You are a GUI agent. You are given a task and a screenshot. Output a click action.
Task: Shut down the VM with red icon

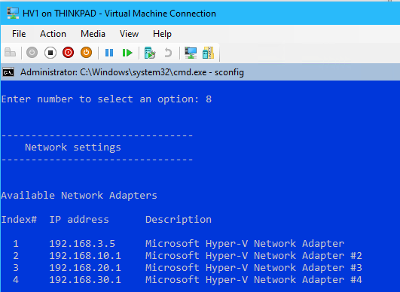(x=68, y=53)
